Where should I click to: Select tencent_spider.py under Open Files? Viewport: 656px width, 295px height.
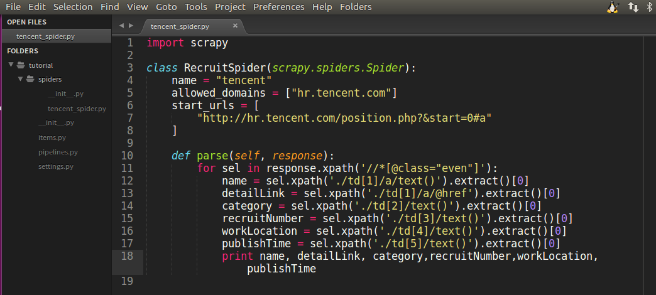[x=45, y=36]
